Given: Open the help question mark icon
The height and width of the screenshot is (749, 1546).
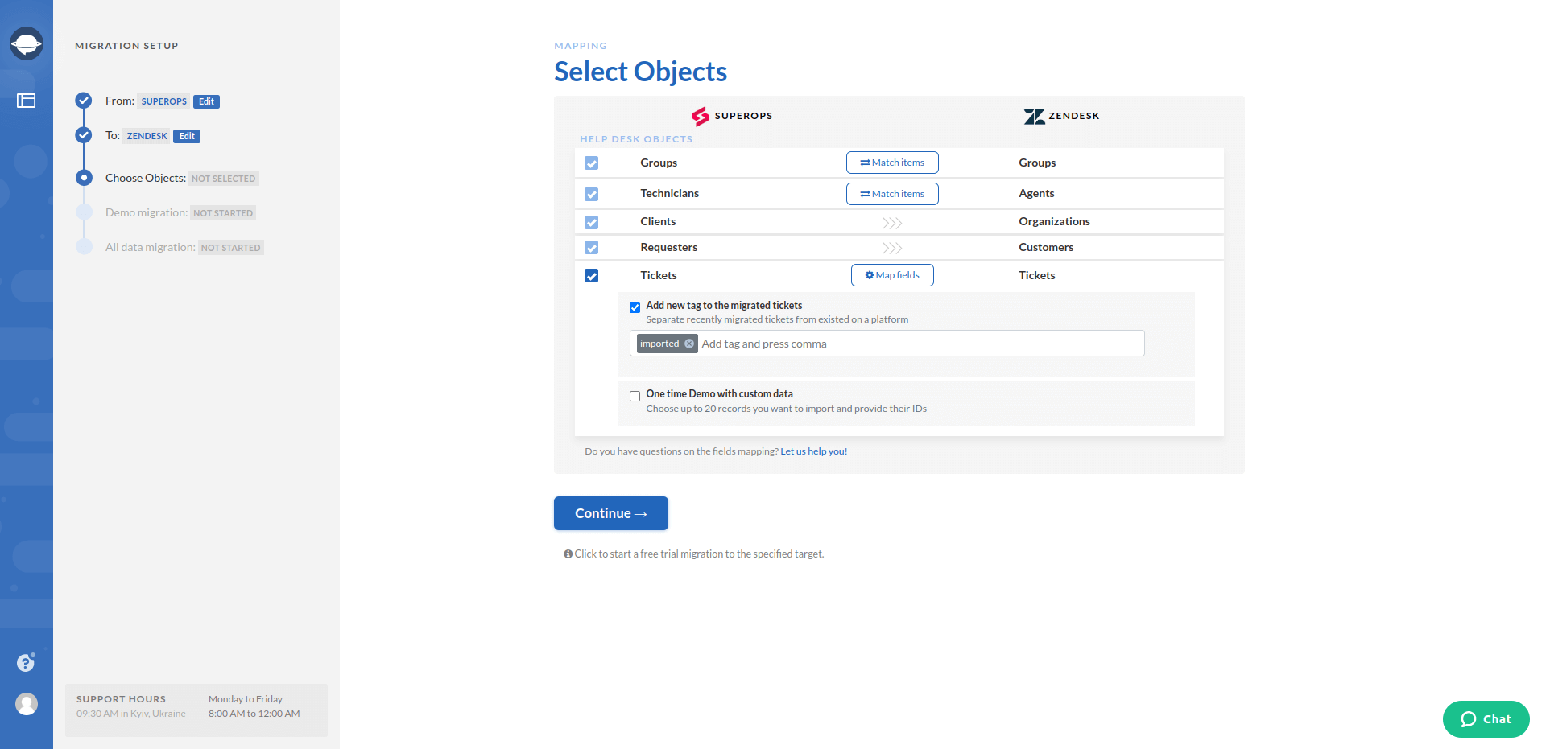Looking at the screenshot, I should pos(26,662).
